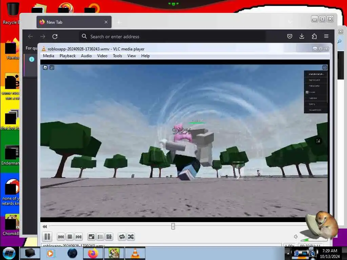The image size is (347, 260).
Task: Open VLC Media menu
Action: coord(48,56)
